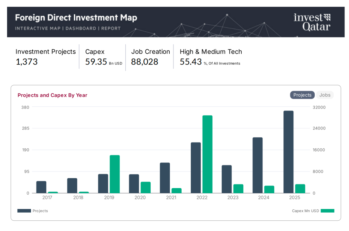This screenshot has height=231, width=349.
Task: Click the 2020 Capex bar
Action: [x=145, y=187]
